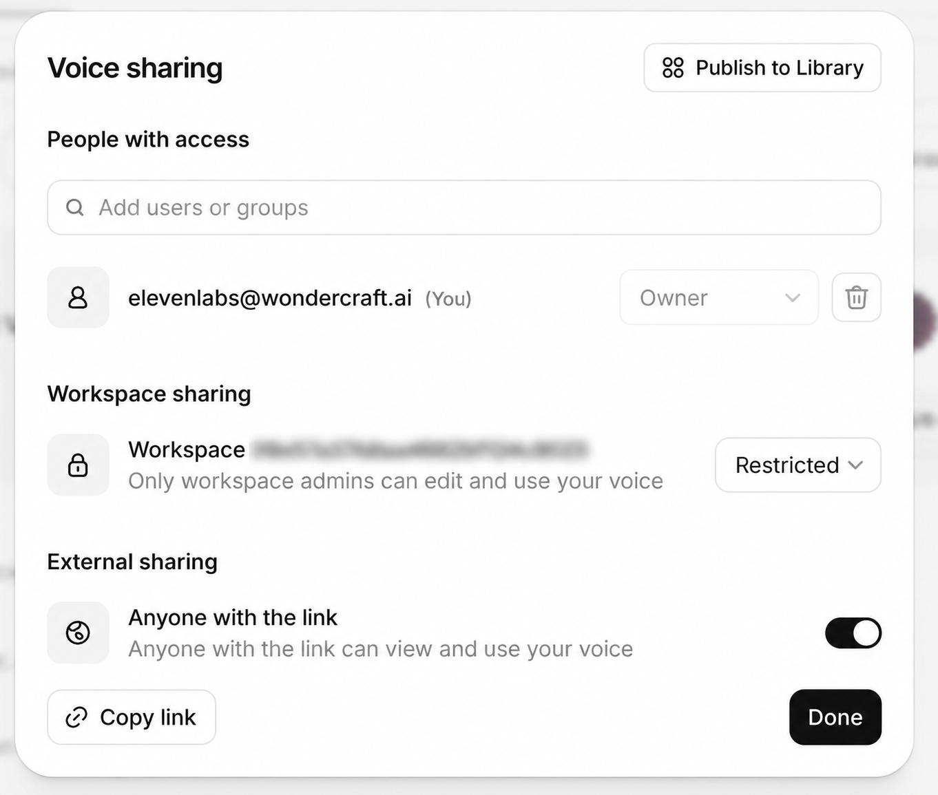Click the (You) label beside the email
Viewport: 938px width, 795px height.
(448, 299)
